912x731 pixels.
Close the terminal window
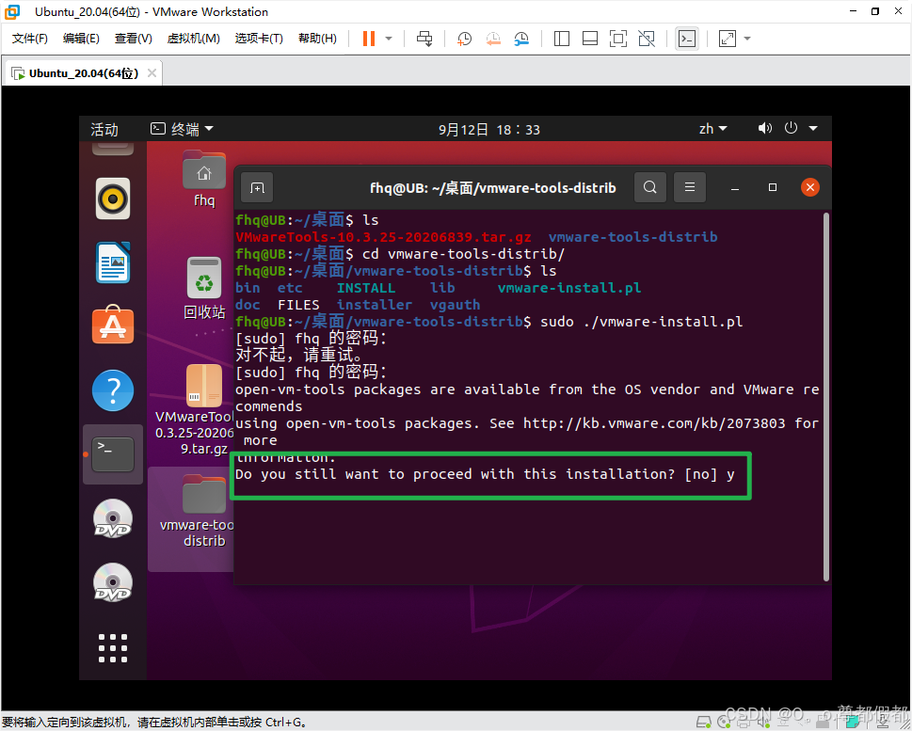point(810,187)
